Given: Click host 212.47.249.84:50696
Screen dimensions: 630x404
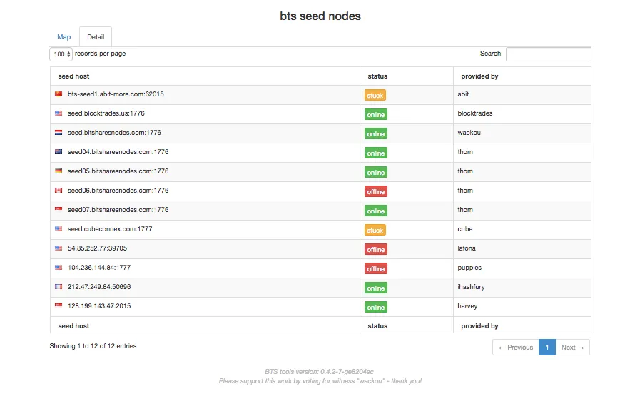Looking at the screenshot, I should (99, 287).
